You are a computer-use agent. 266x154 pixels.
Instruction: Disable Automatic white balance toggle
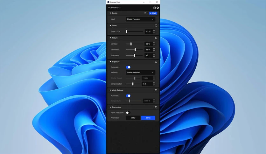(128, 96)
